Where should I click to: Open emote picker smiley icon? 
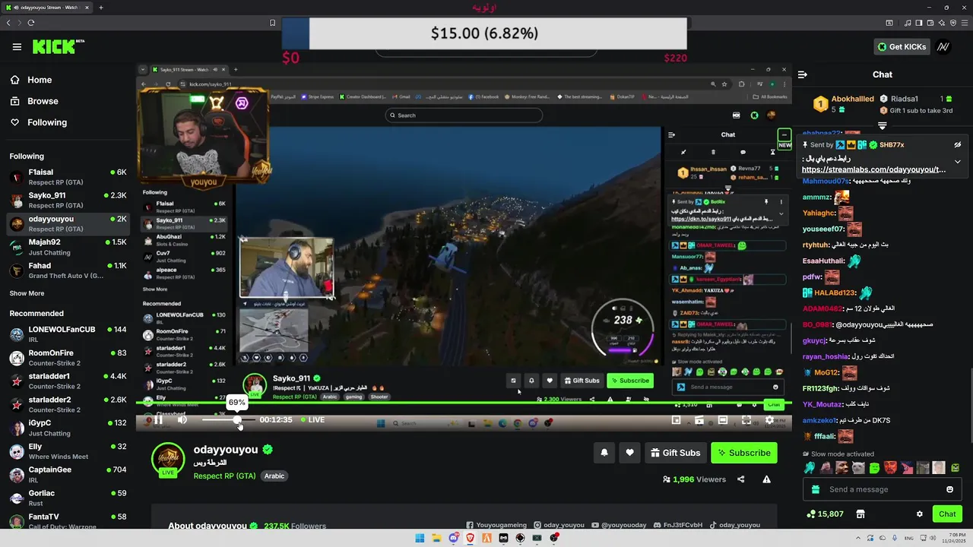coord(949,489)
